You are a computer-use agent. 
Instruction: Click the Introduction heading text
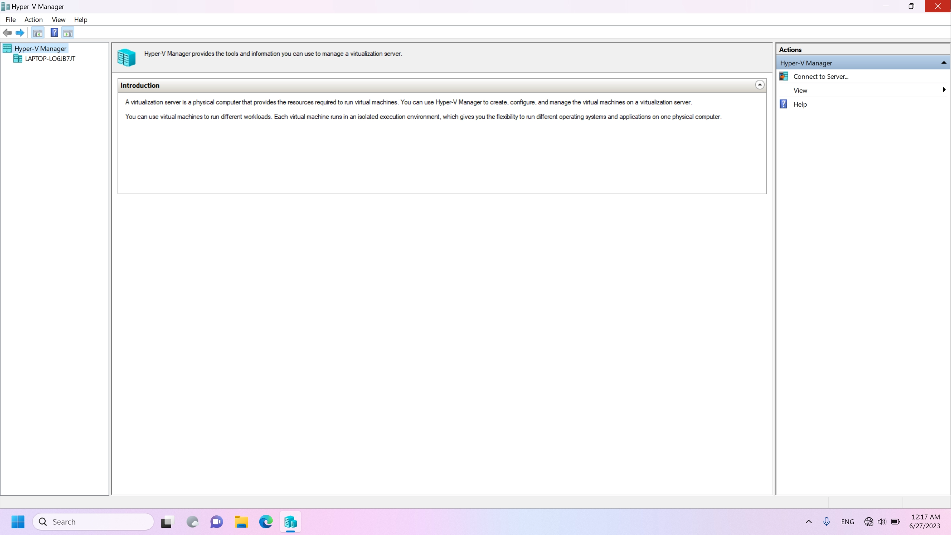[140, 85]
